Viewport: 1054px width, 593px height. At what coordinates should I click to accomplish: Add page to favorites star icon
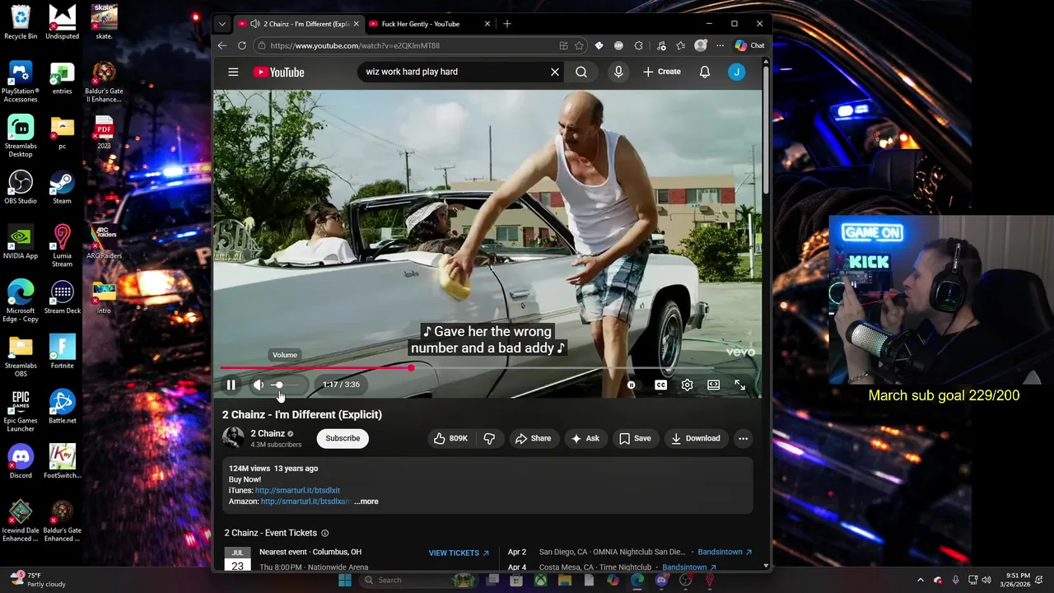[580, 46]
